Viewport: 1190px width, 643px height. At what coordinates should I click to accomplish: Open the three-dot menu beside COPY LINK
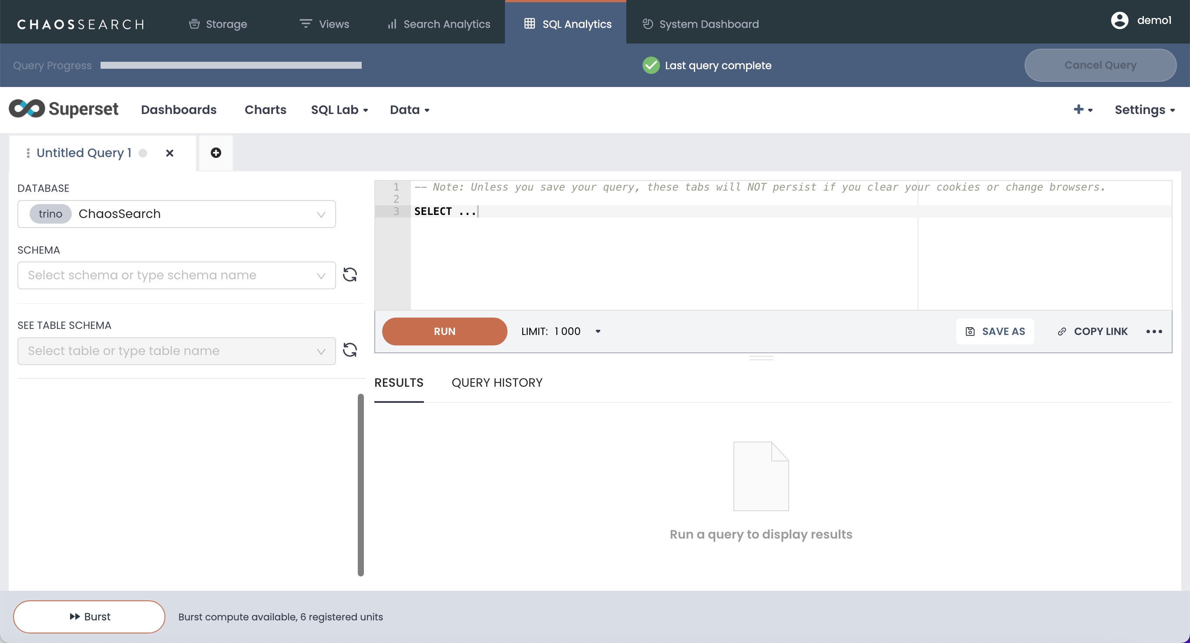click(1153, 332)
